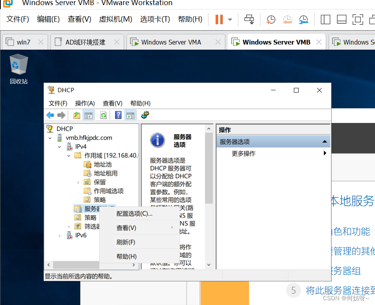Switch to the Windows Server VMA tab
The width and height of the screenshot is (375, 305).
coord(171,42)
